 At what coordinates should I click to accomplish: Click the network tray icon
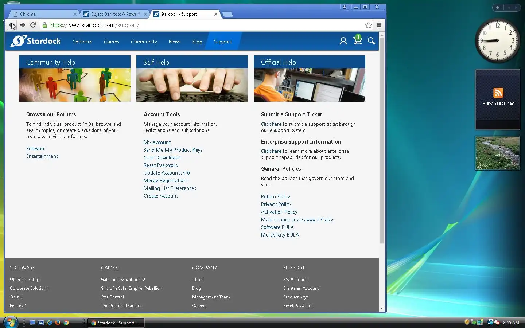(490, 322)
